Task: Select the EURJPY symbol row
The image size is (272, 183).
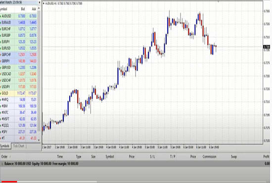Action: 19,42
